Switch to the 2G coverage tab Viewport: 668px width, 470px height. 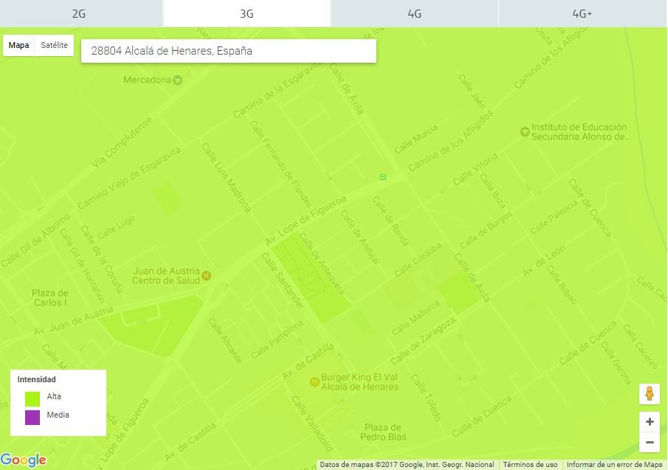point(80,13)
